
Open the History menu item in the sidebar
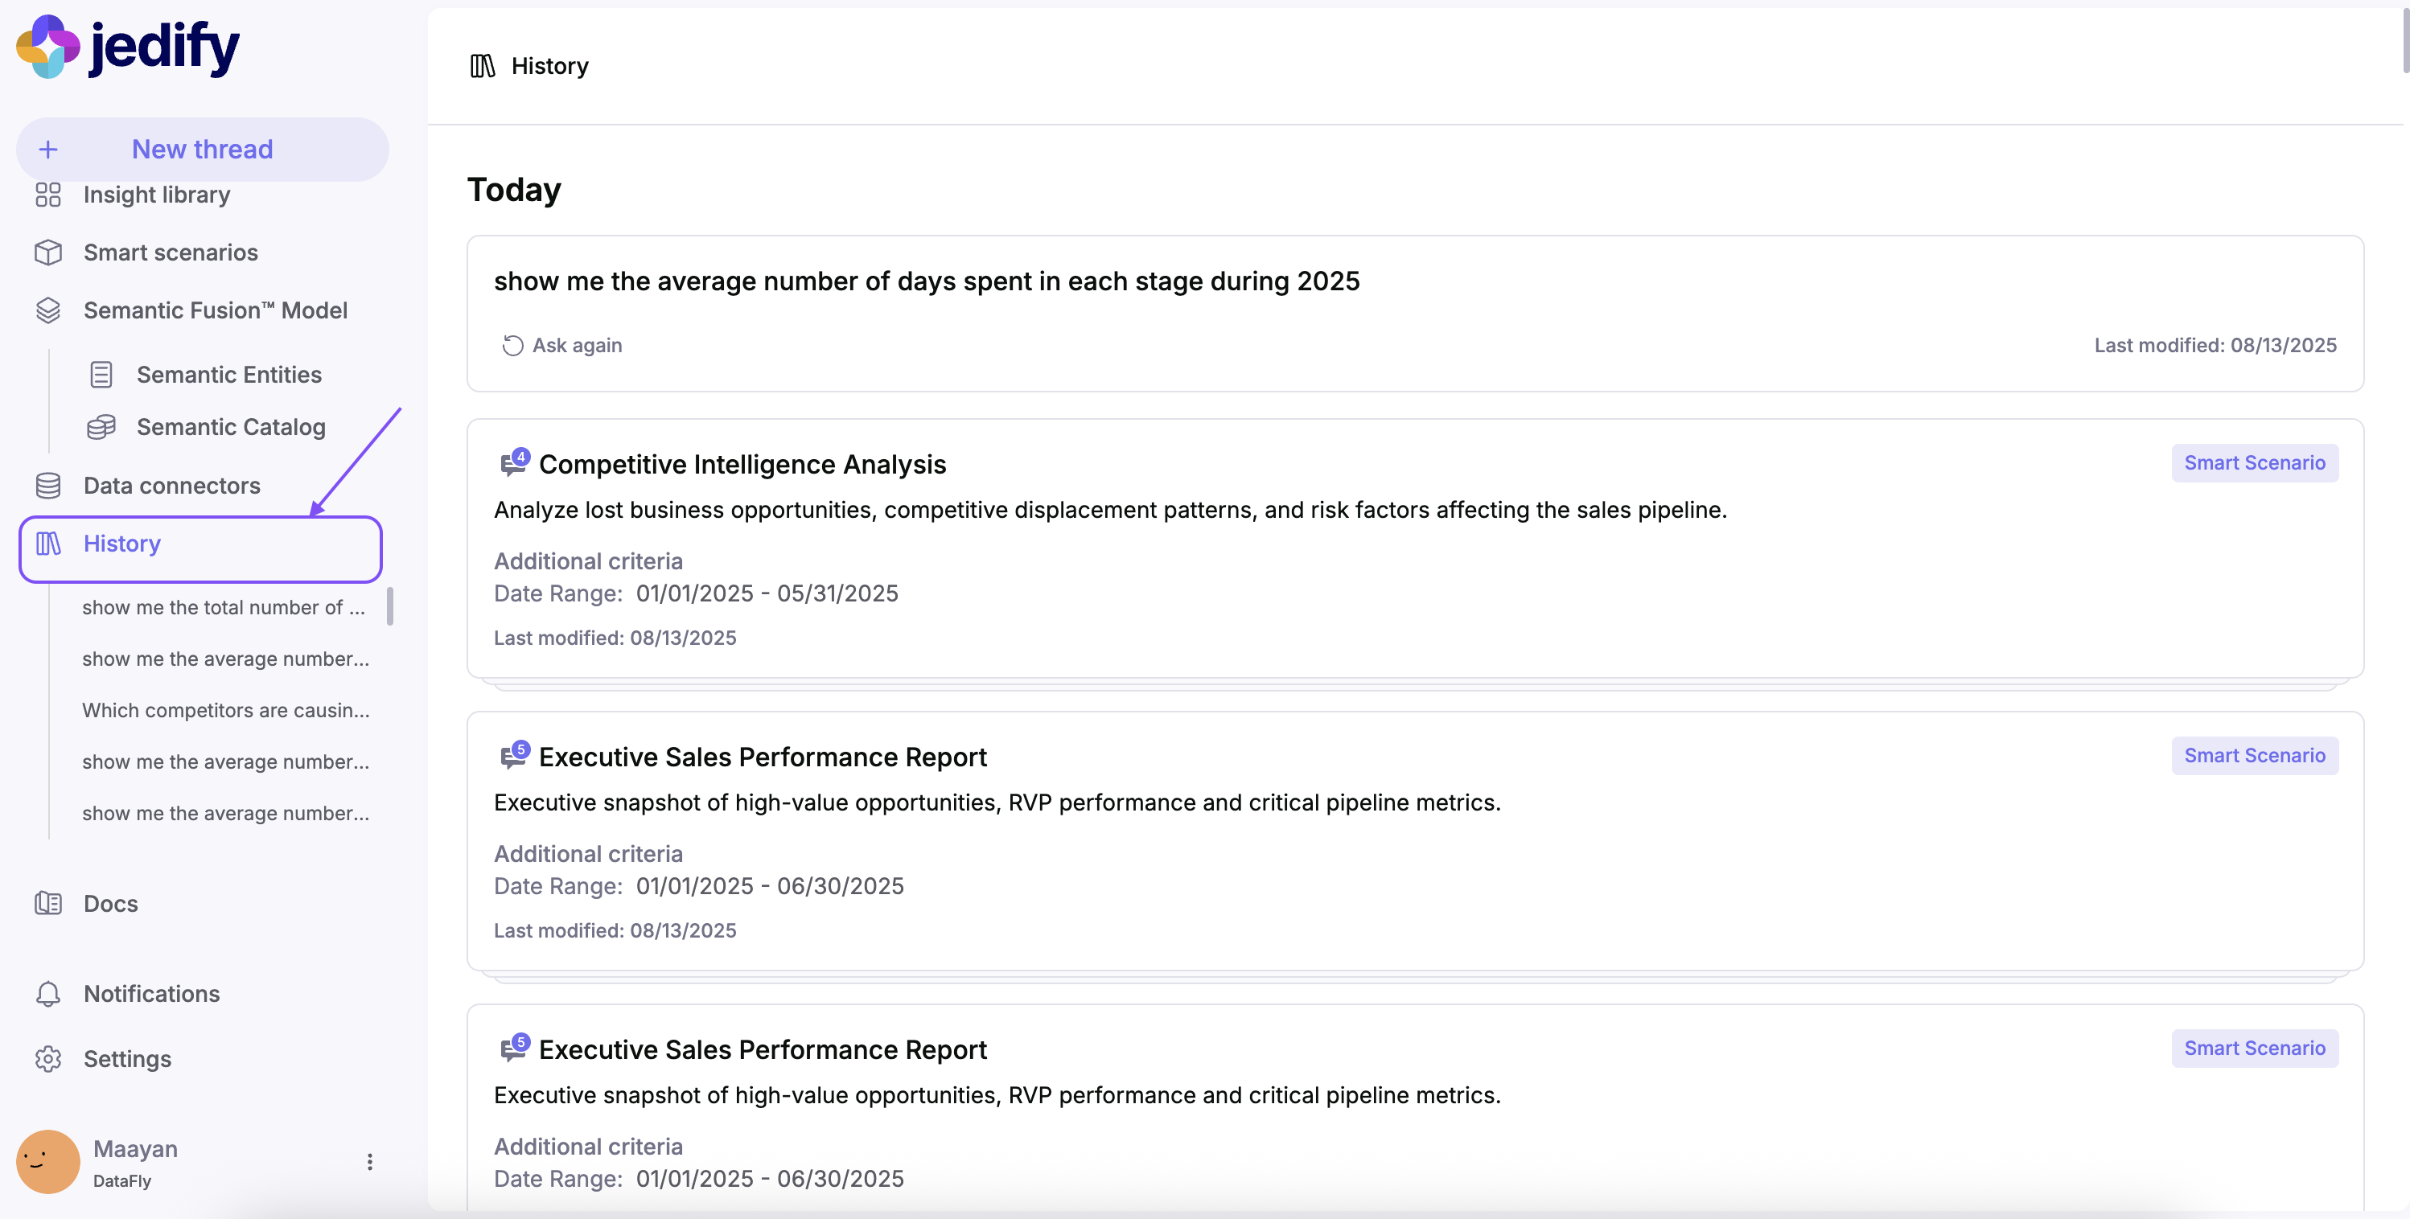coord(121,544)
